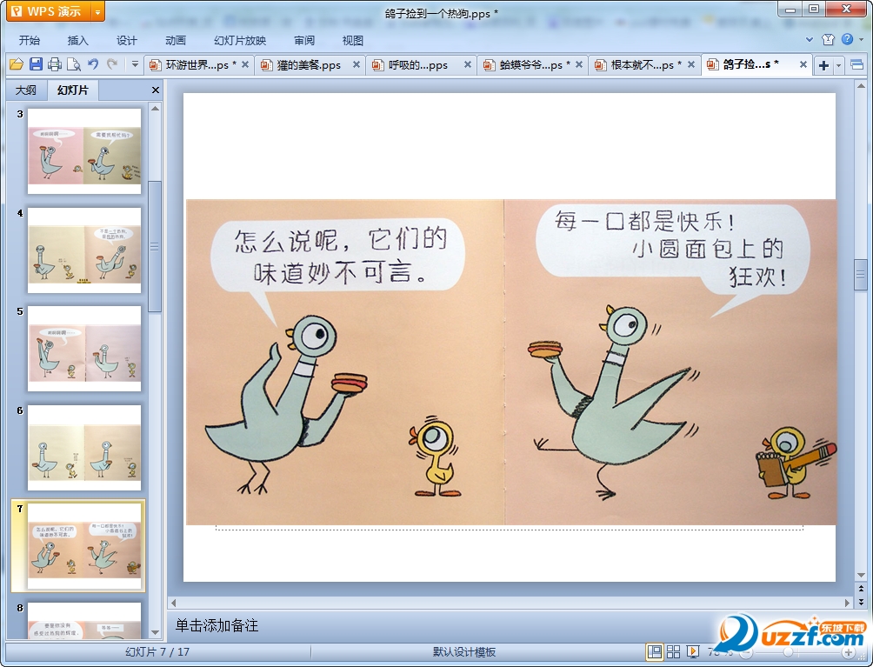Viewport: 873px width, 667px height.
Task: Close the 呼吸的...pps document tab
Action: pyautogui.click(x=468, y=64)
